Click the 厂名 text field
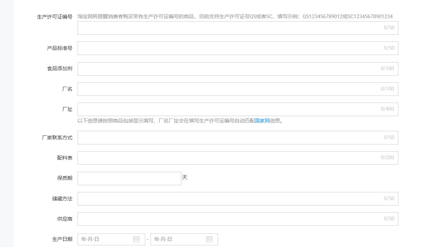 point(230,89)
